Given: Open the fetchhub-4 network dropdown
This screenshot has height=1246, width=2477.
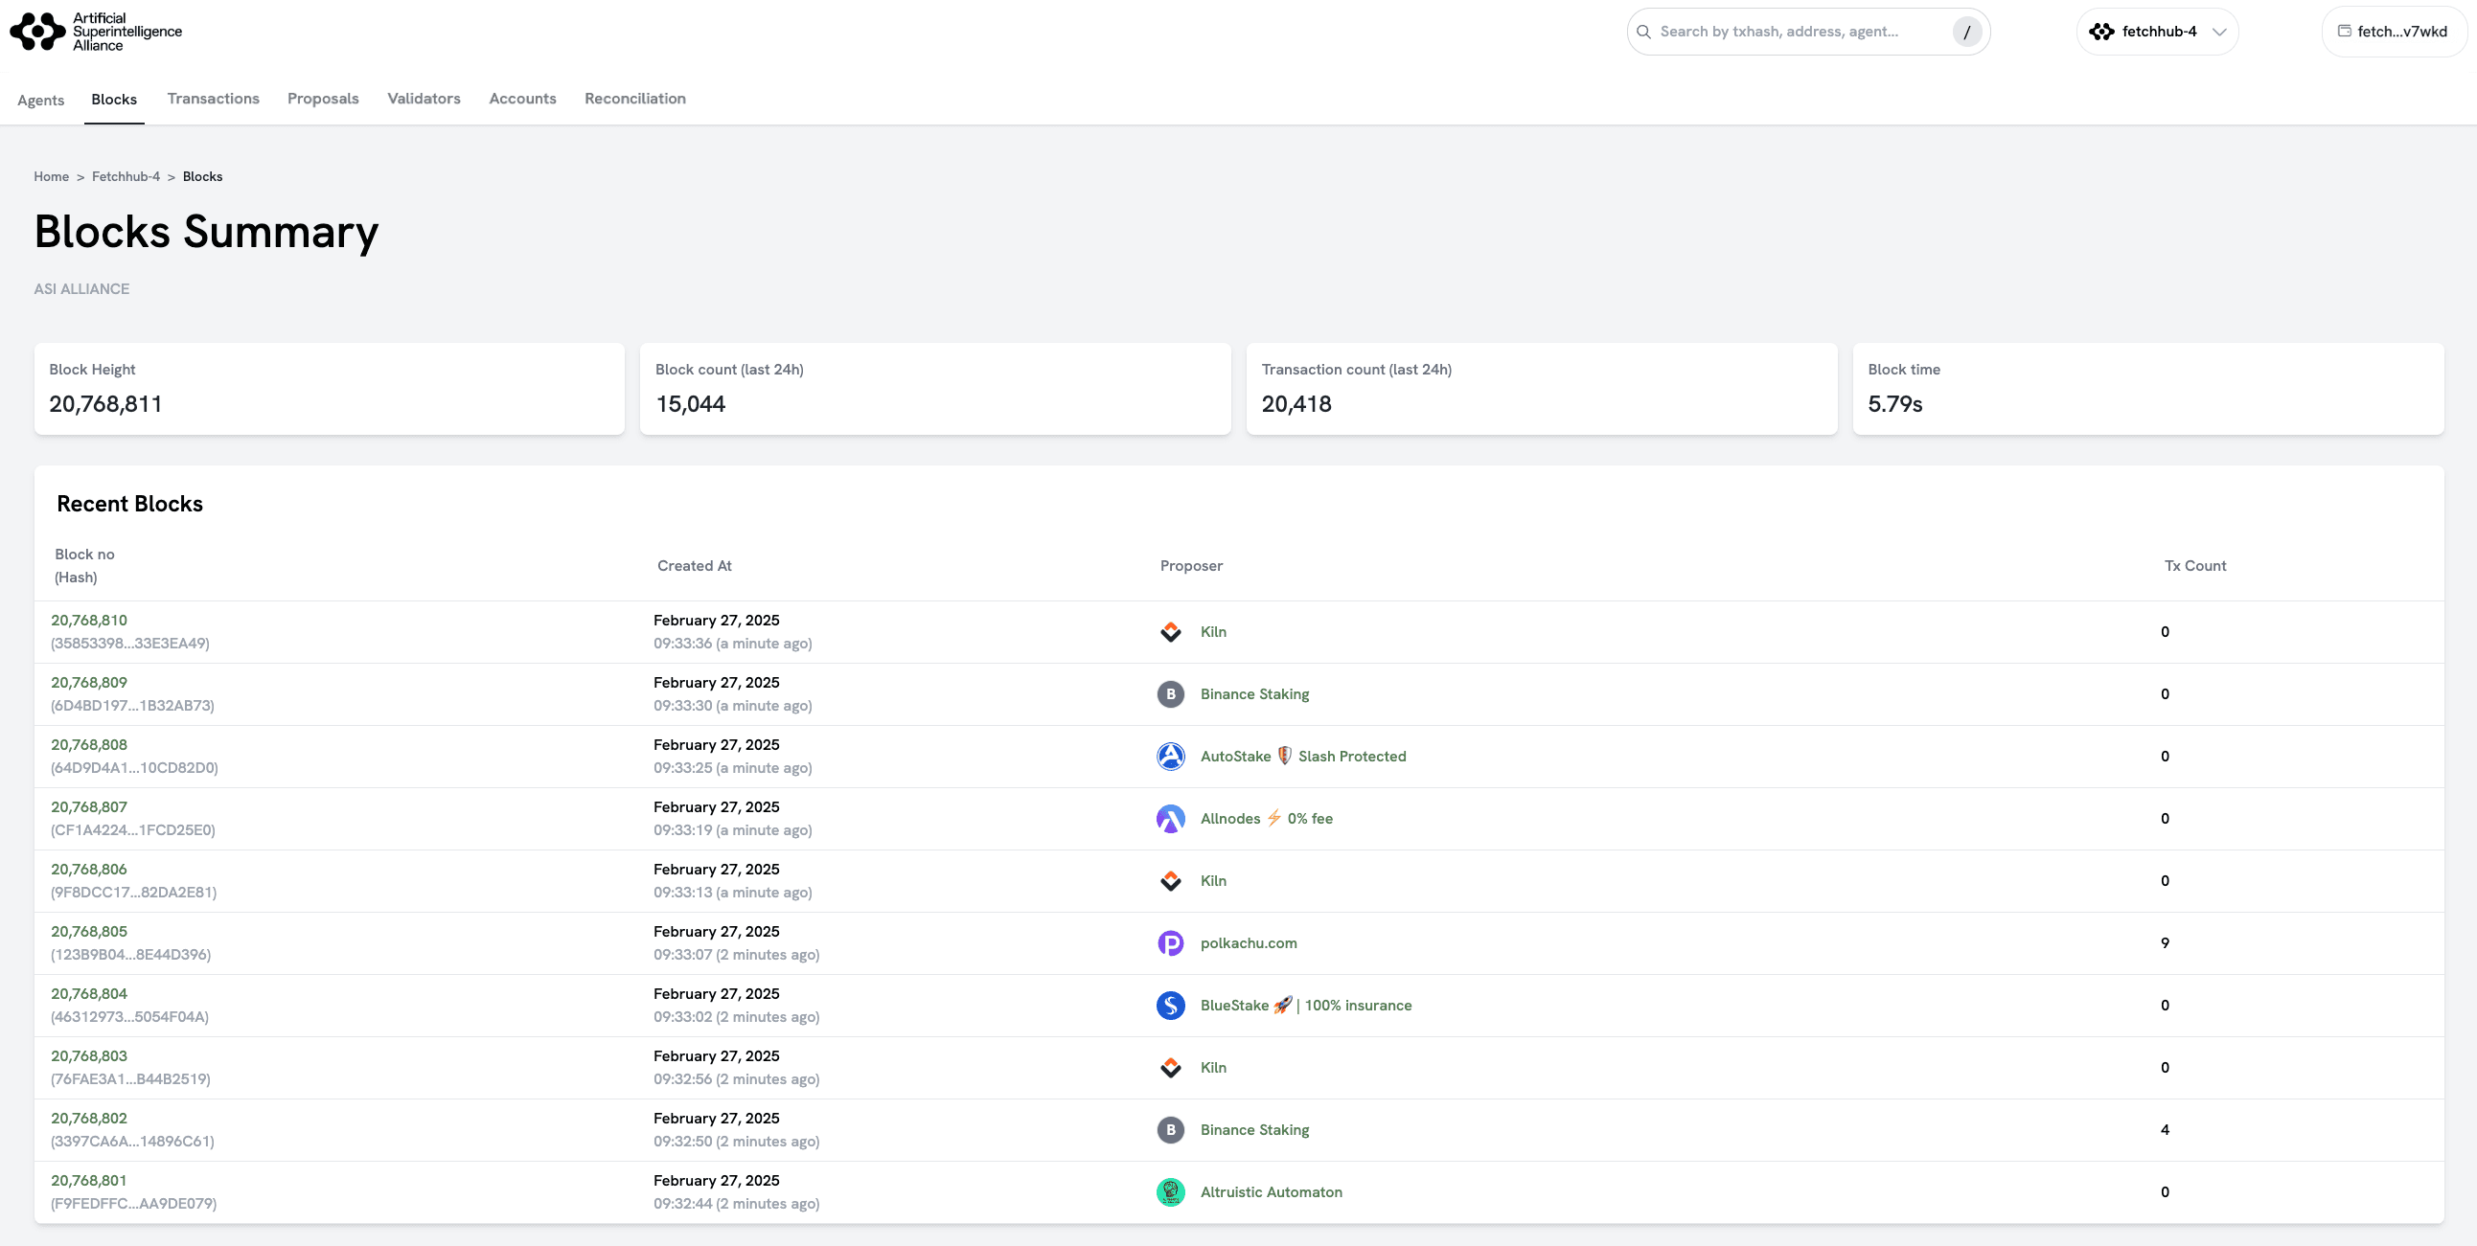Looking at the screenshot, I should [2157, 32].
